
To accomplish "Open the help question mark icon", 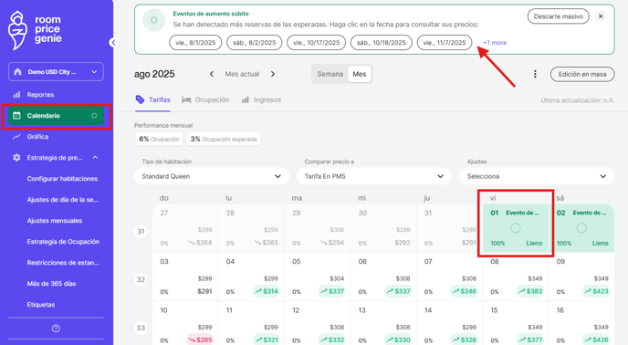I will 56,329.
